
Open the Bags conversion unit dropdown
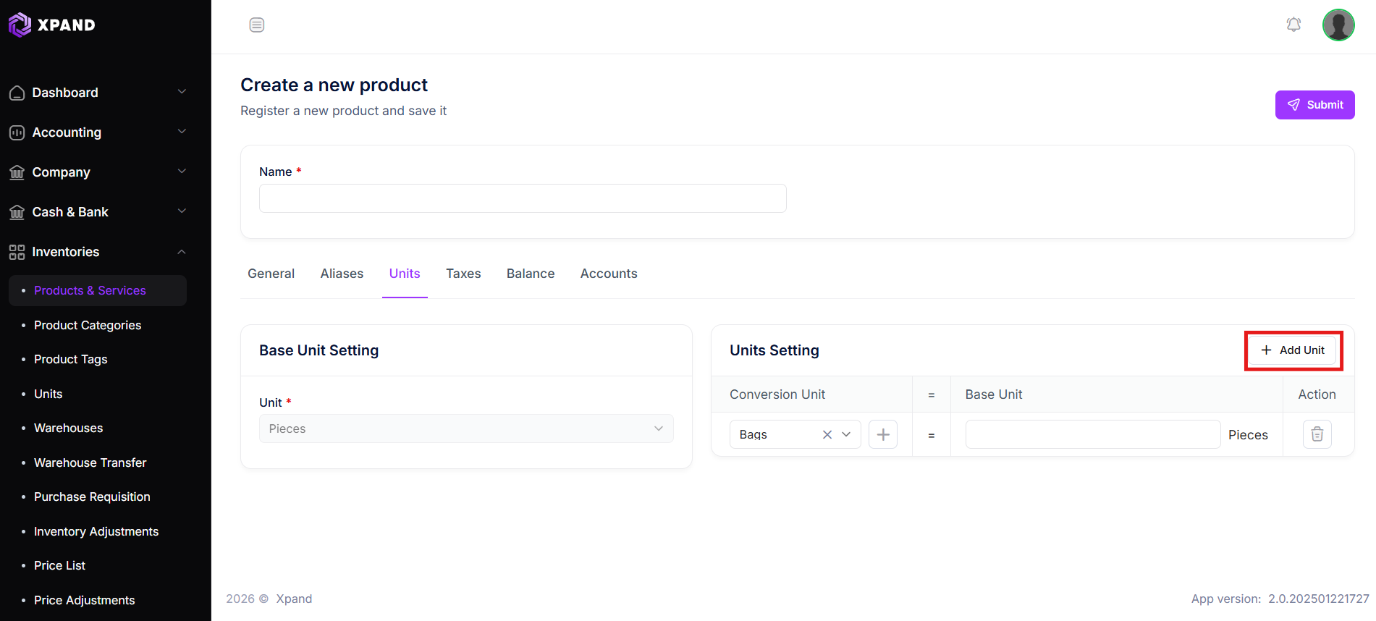[x=795, y=434]
